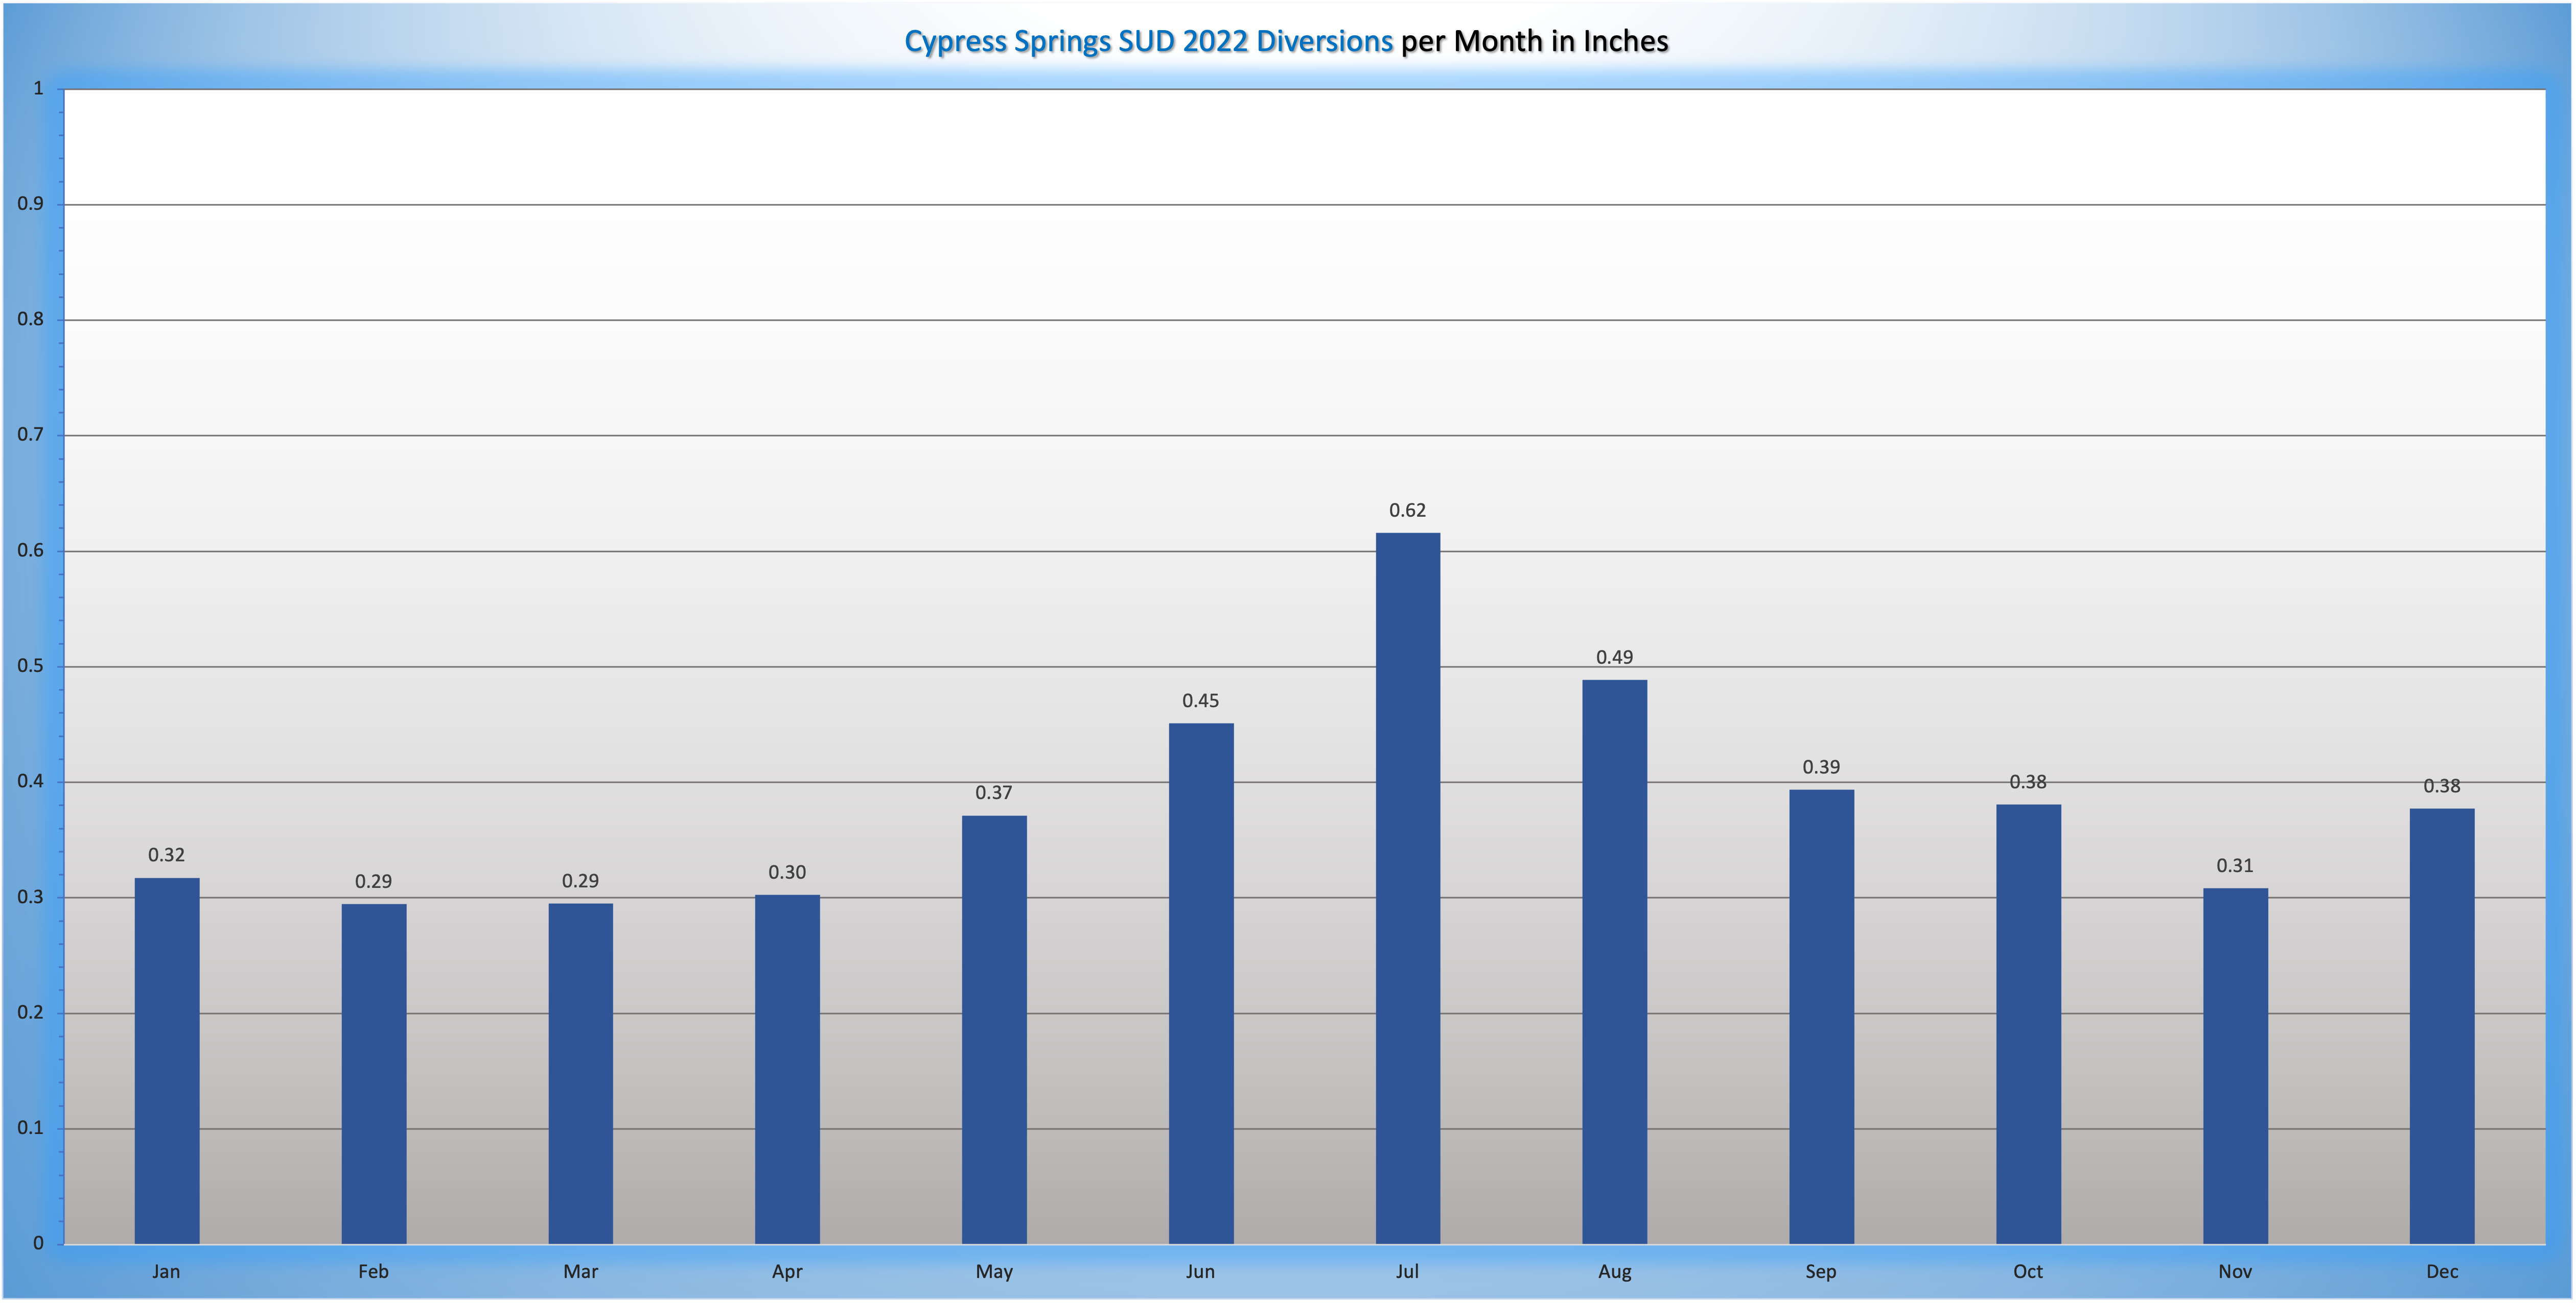
Task: Click the 0.29 label above Mar
Action: (x=581, y=881)
